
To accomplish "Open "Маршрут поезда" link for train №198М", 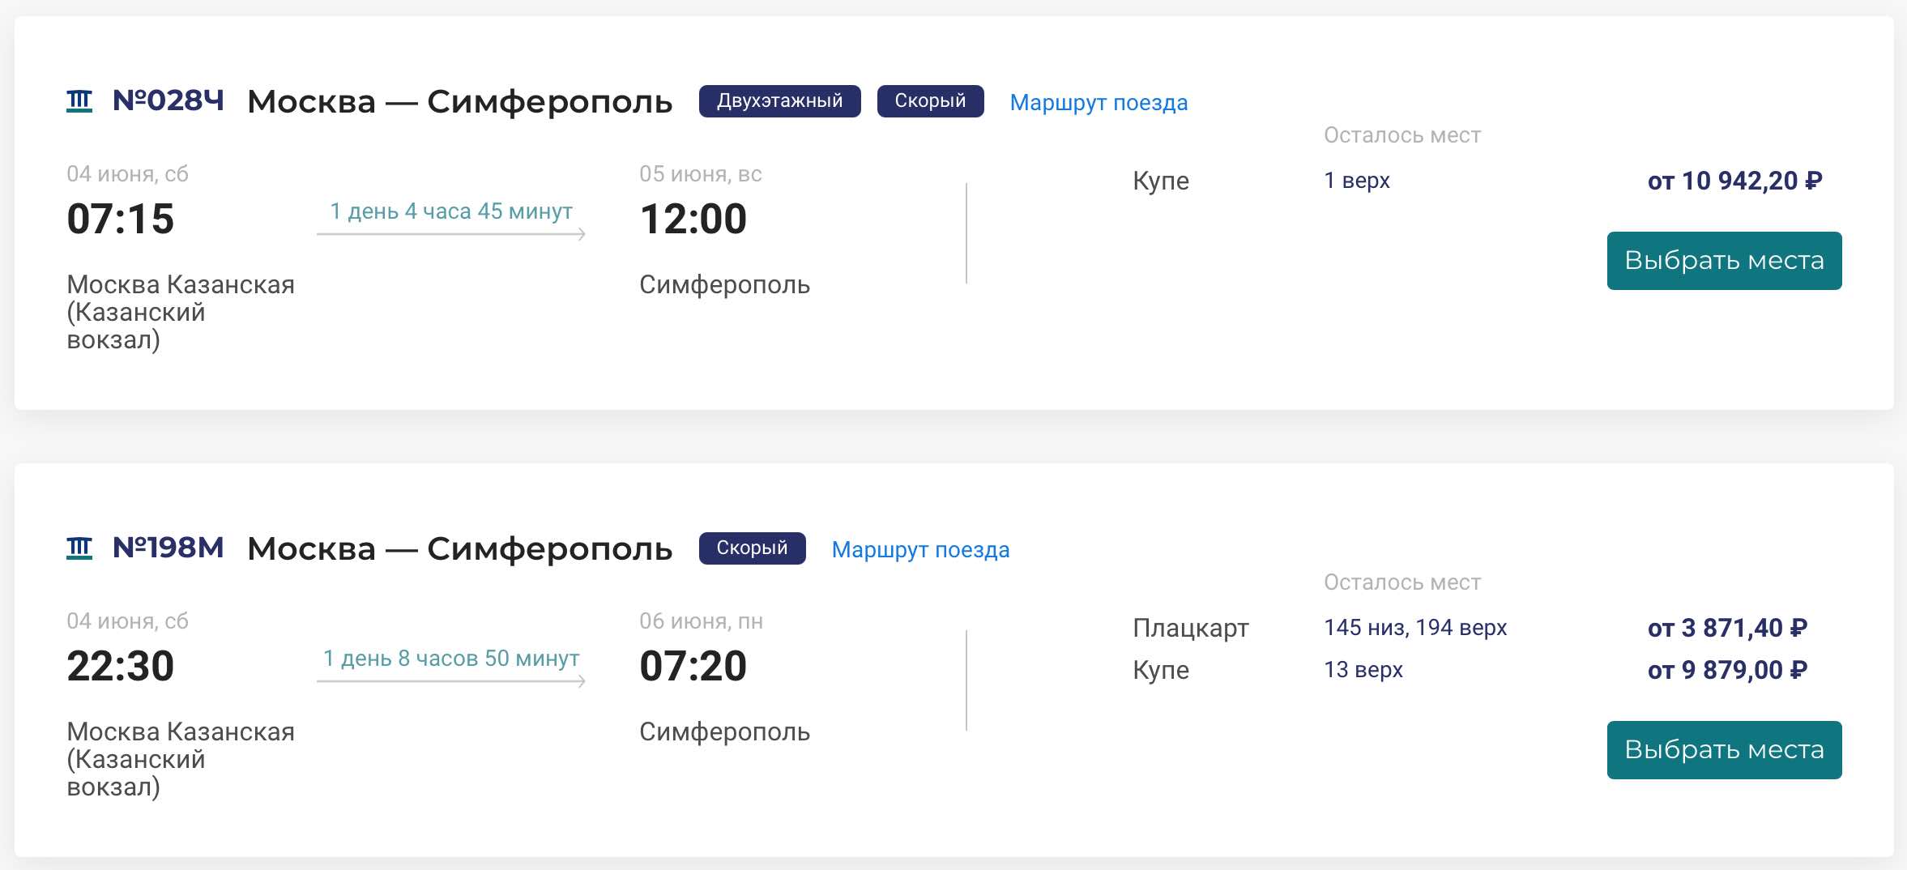I will point(920,550).
